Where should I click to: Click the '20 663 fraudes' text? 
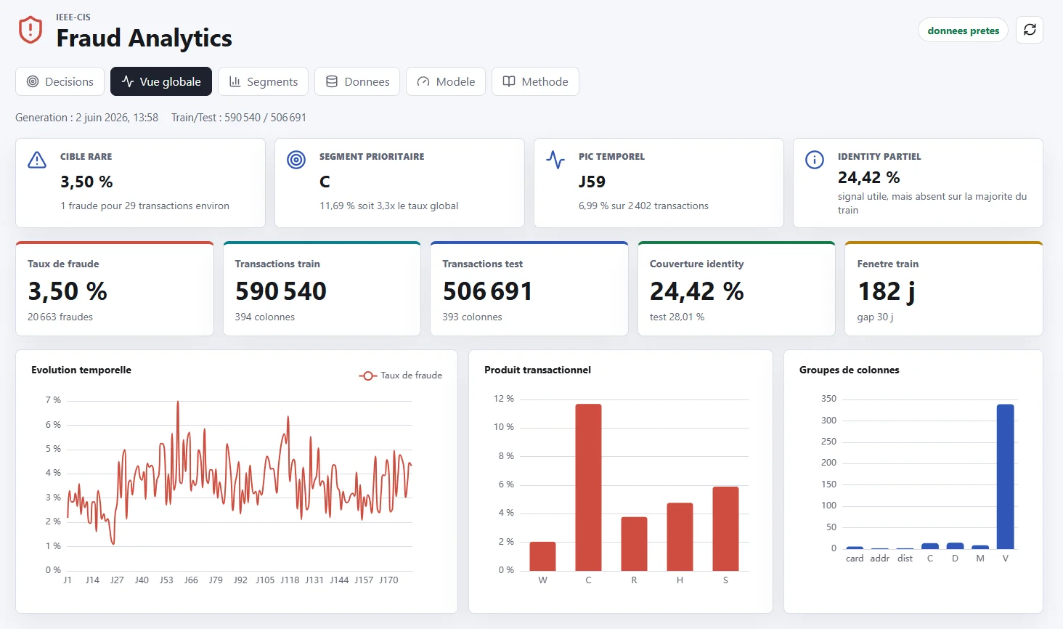[60, 317]
